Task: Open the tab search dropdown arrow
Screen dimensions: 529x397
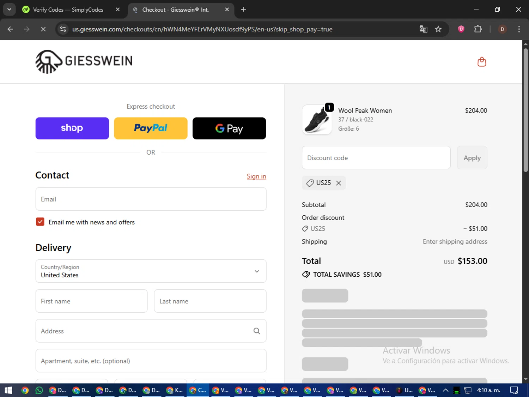Action: point(9,10)
